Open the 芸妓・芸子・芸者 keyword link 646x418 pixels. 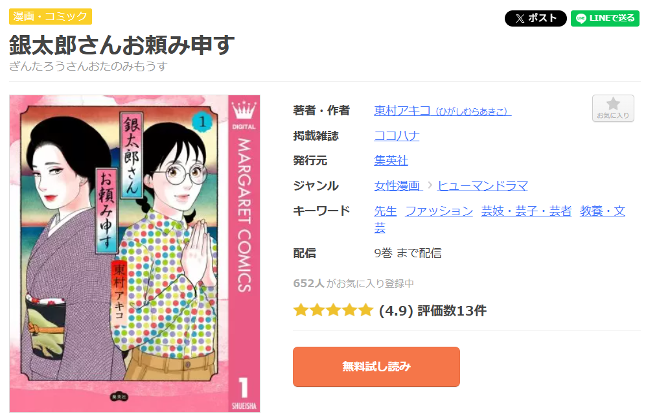[x=526, y=211]
